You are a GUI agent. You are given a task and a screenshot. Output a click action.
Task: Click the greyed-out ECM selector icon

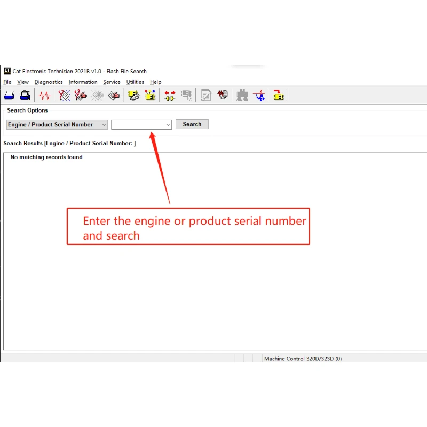[186, 96]
